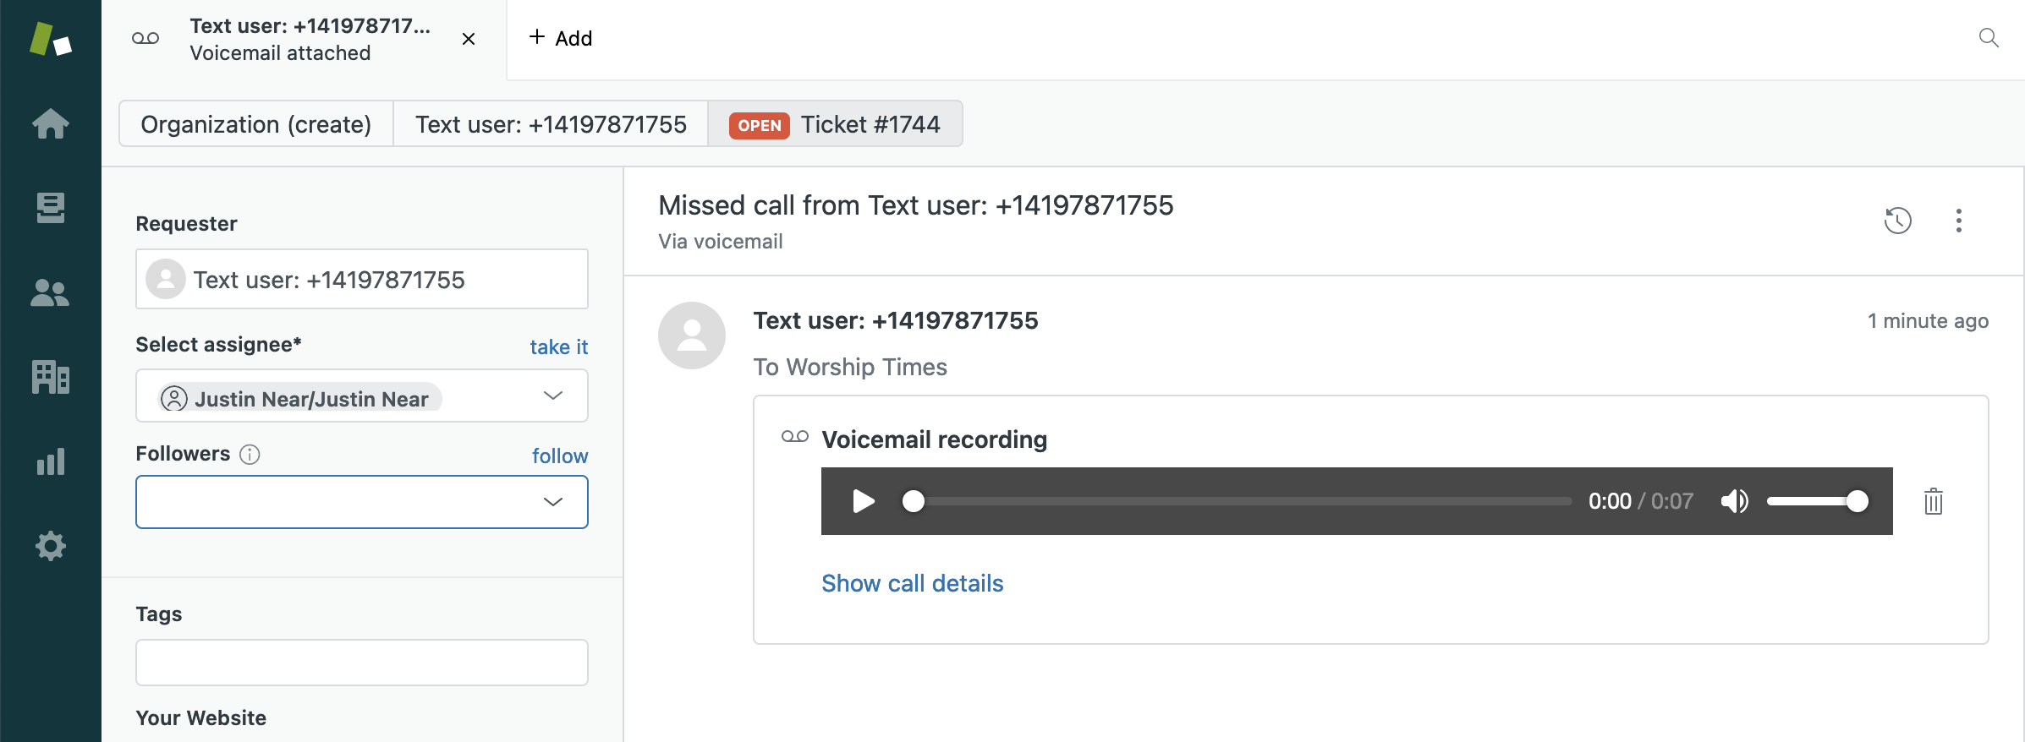
Task: Open ticket options three-dot menu
Action: tap(1958, 221)
